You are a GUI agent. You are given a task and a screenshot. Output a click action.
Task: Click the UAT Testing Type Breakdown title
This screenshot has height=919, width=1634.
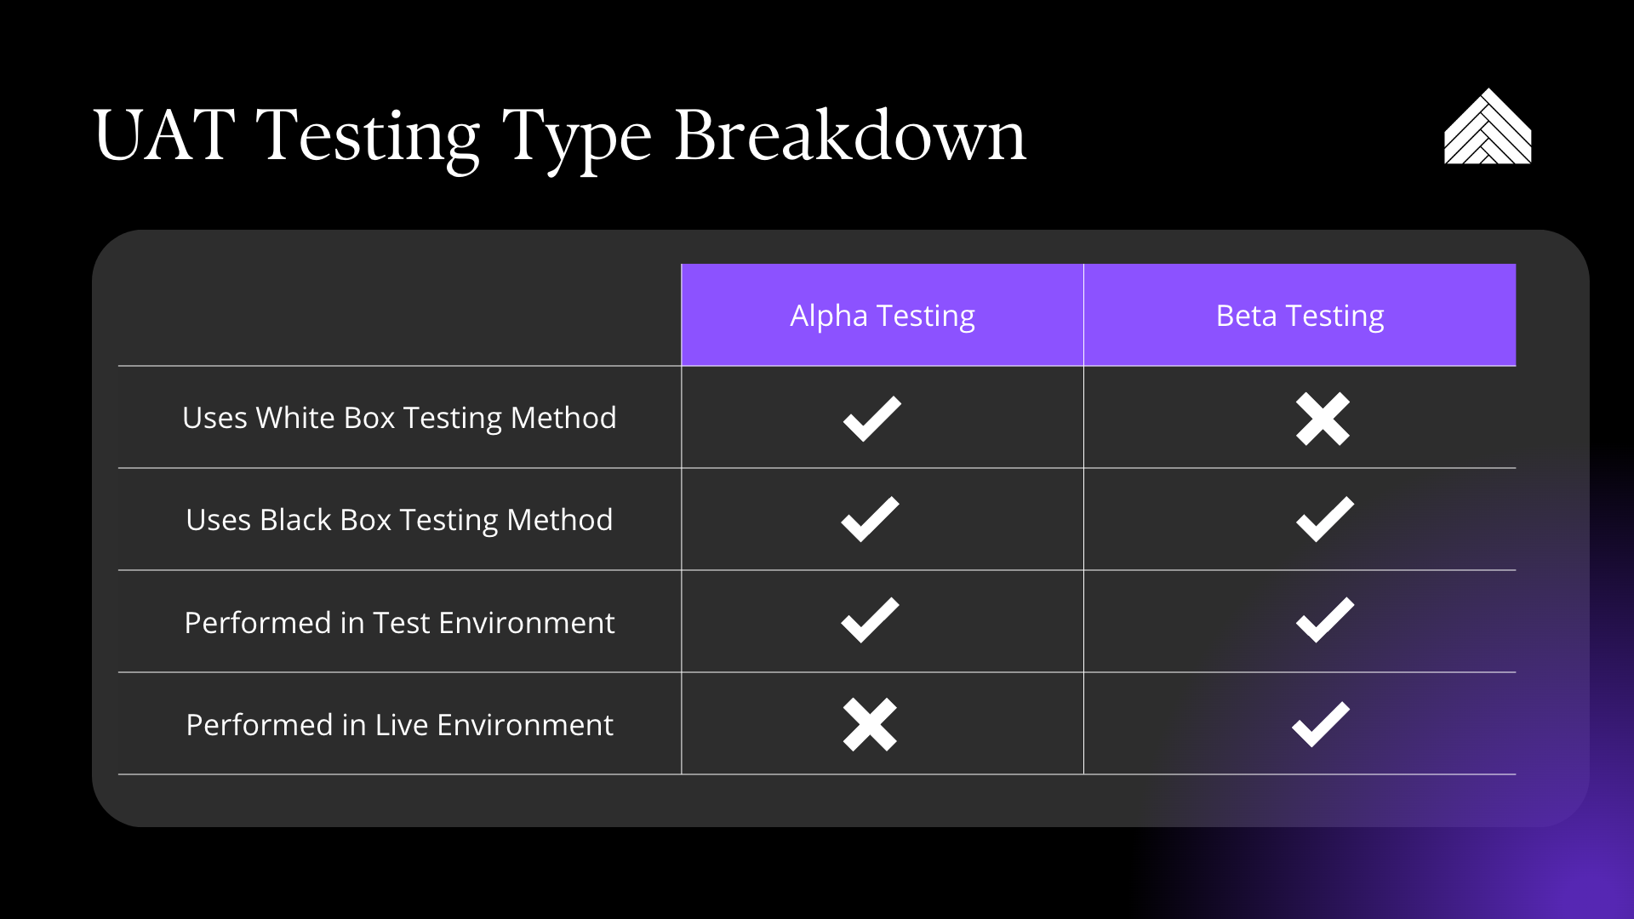click(x=560, y=136)
